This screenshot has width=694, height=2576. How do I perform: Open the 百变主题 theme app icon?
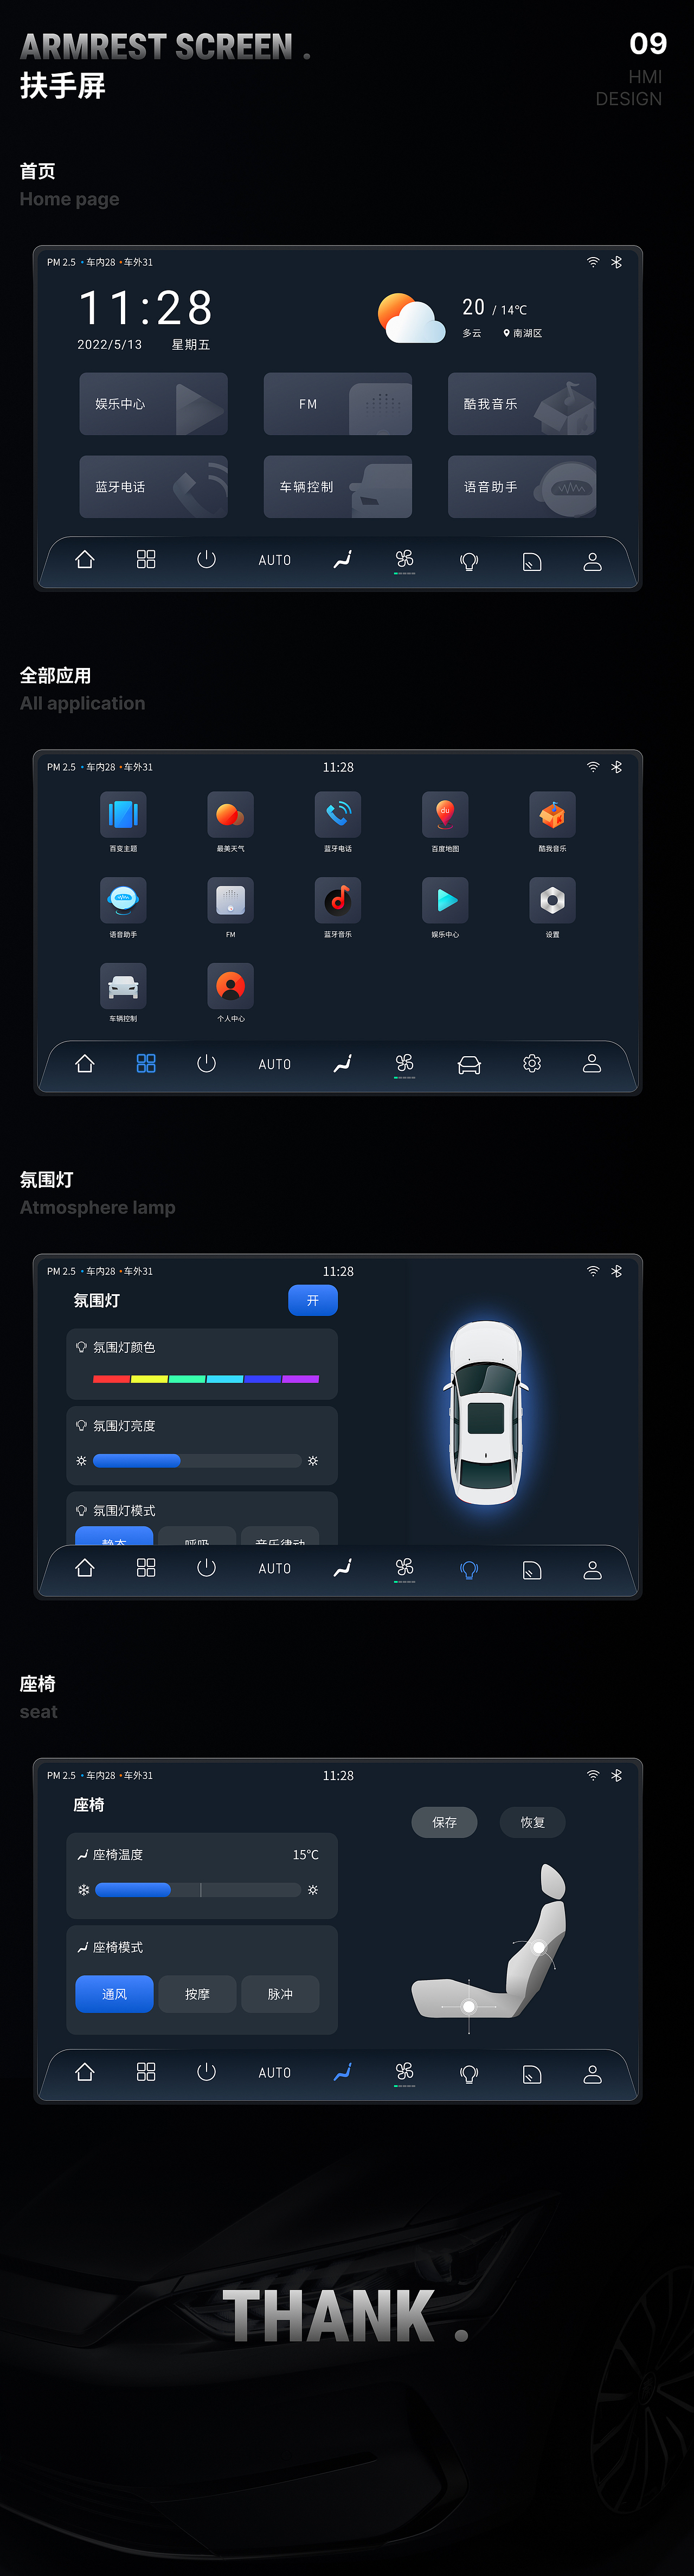[123, 814]
